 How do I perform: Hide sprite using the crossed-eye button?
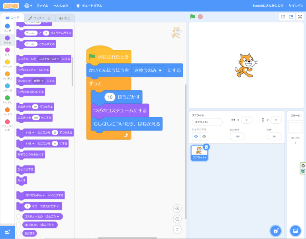click(x=204, y=136)
